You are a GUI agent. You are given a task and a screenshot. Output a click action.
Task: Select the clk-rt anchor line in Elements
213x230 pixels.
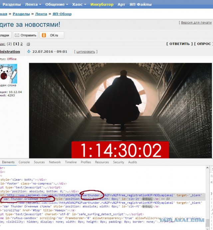tap(101, 204)
